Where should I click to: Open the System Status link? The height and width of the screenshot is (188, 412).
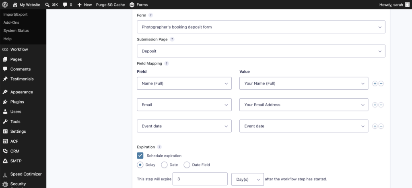point(16,30)
